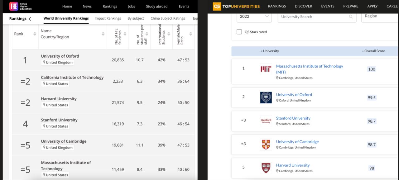
Task: Click the Rankings back chevron
Action: click(30, 19)
